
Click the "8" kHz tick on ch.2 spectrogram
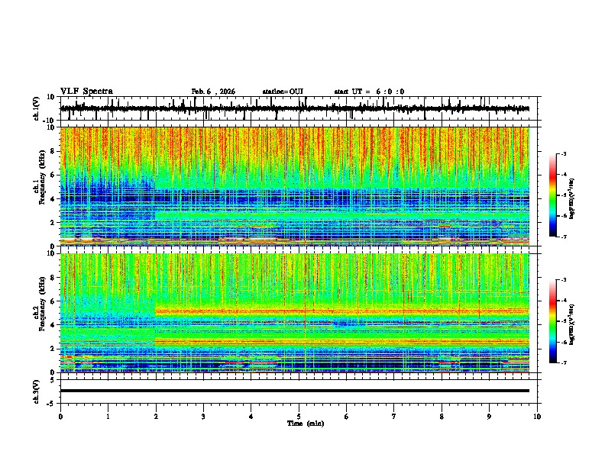[53, 278]
